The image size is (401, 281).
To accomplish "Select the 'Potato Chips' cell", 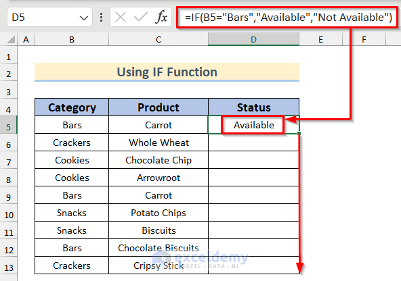I will tap(159, 213).
